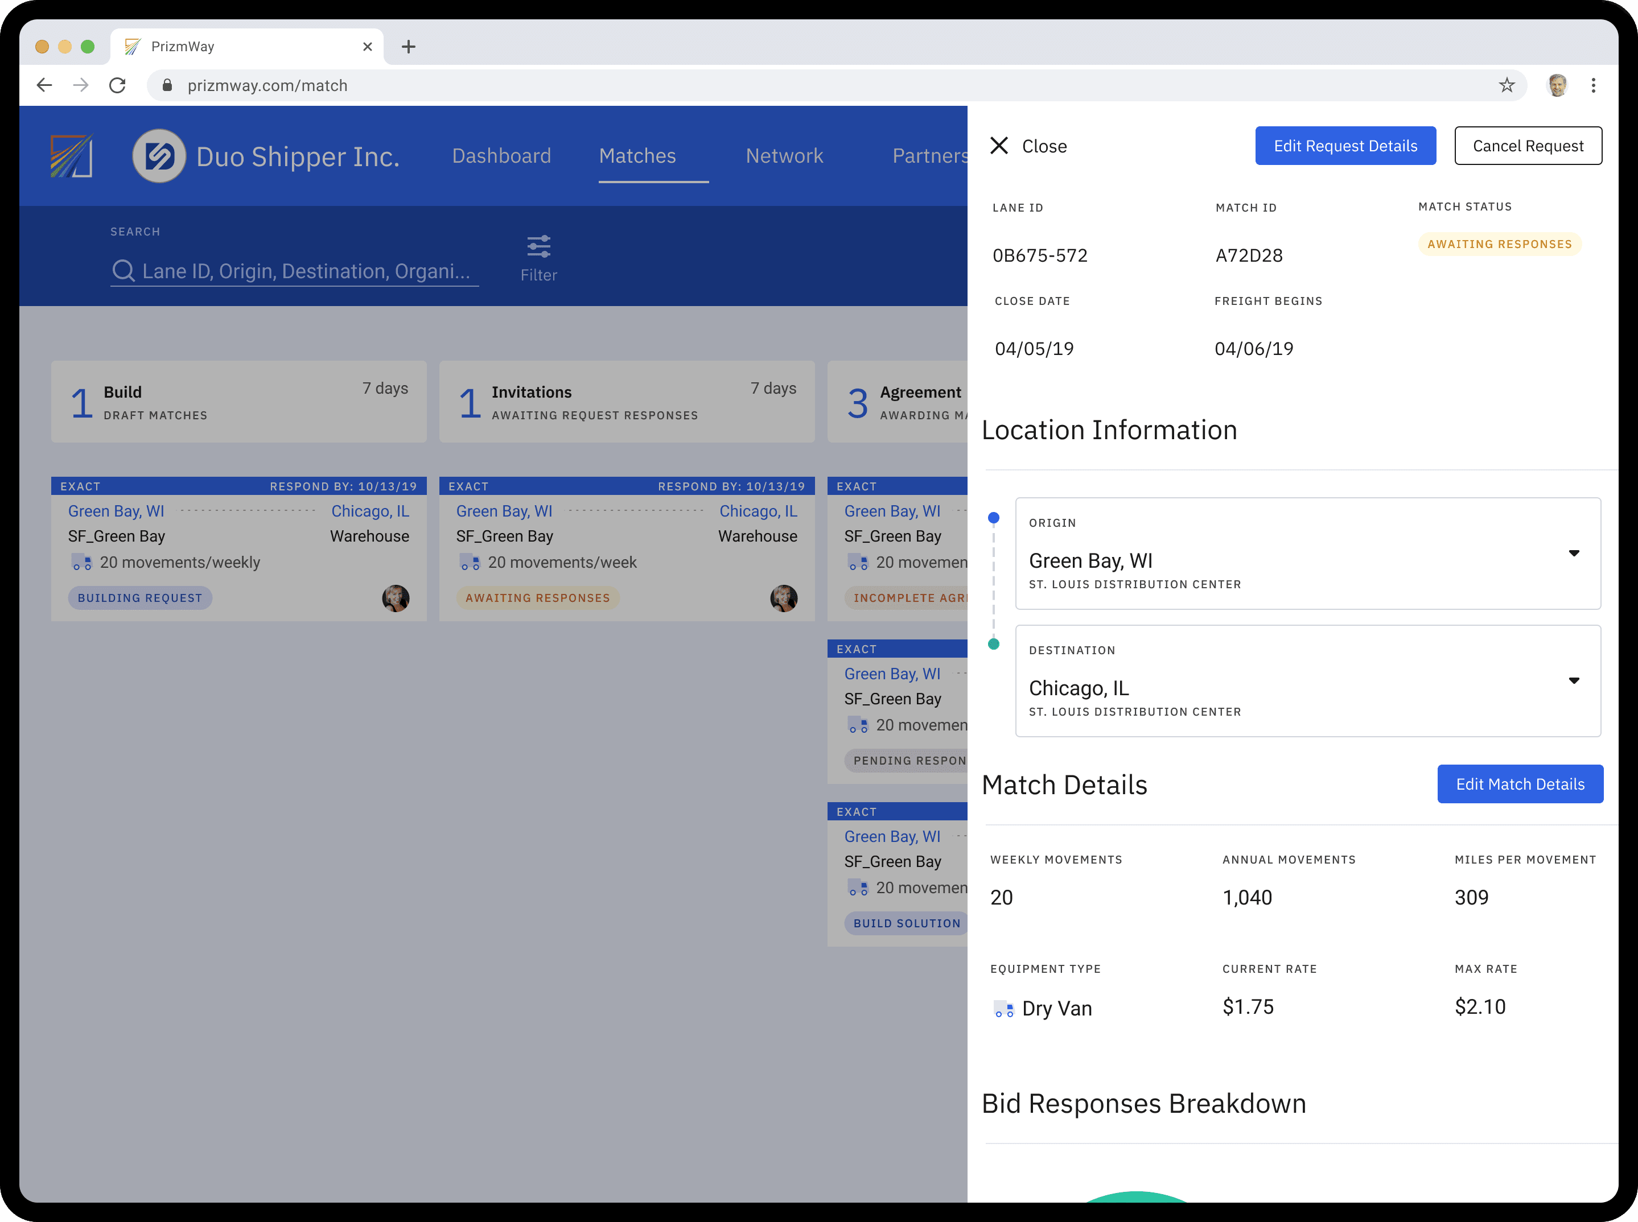
Task: Click miles per movement value 309
Action: [x=1472, y=897]
